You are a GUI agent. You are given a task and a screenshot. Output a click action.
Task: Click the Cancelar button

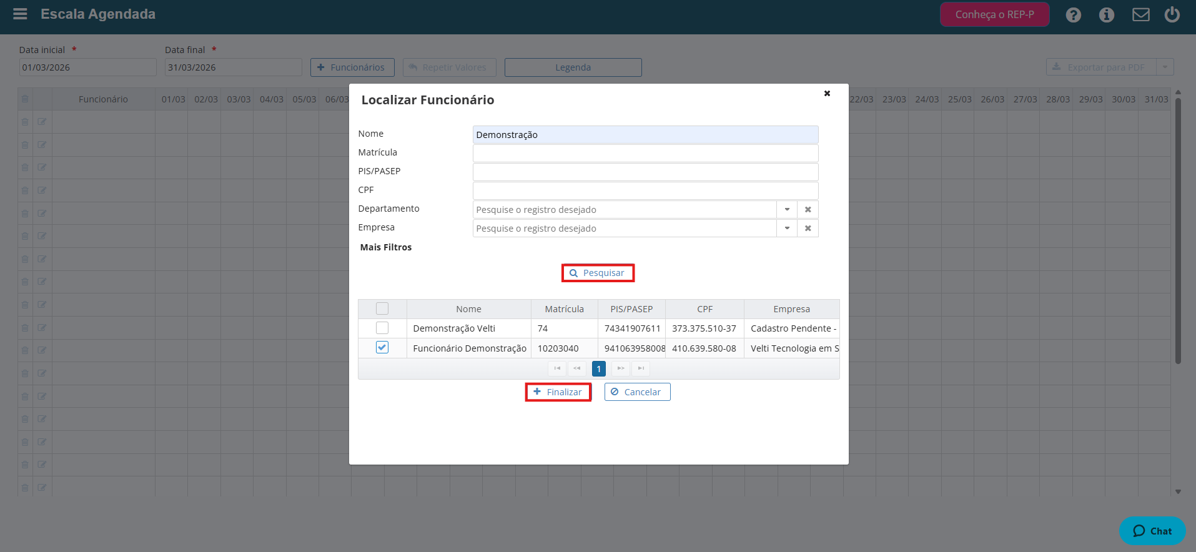tap(637, 392)
